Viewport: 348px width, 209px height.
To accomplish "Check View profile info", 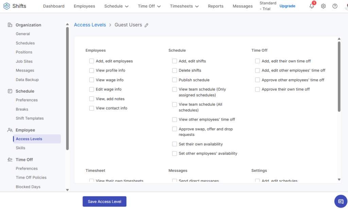I will pyautogui.click(x=91, y=70).
